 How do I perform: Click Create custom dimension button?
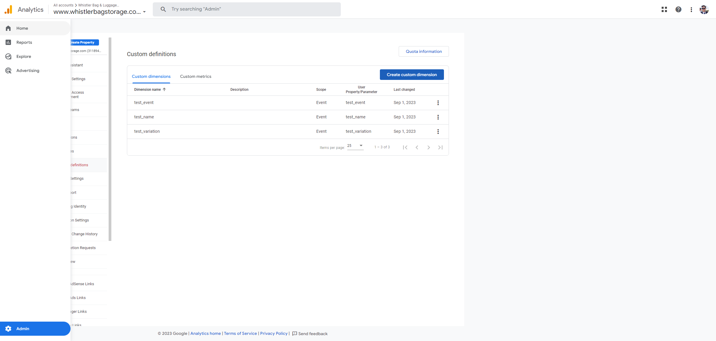412,75
